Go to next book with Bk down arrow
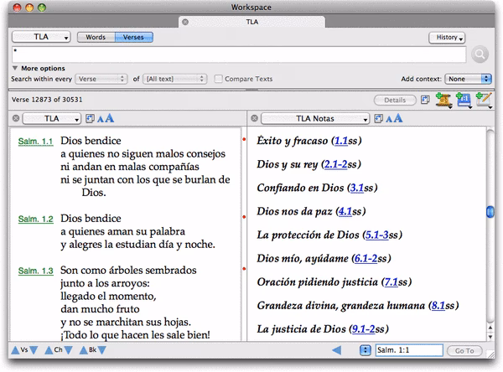The width and height of the screenshot is (503, 372). (102, 350)
